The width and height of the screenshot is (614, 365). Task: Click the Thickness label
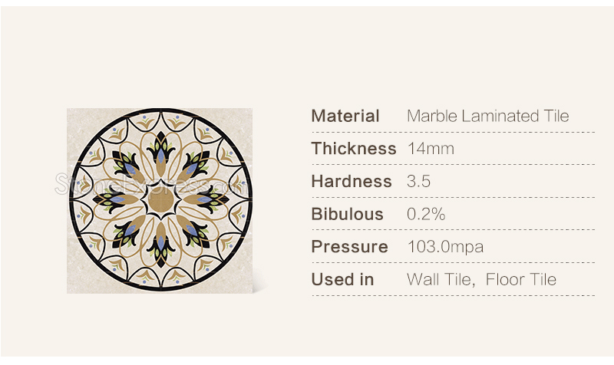coord(354,149)
